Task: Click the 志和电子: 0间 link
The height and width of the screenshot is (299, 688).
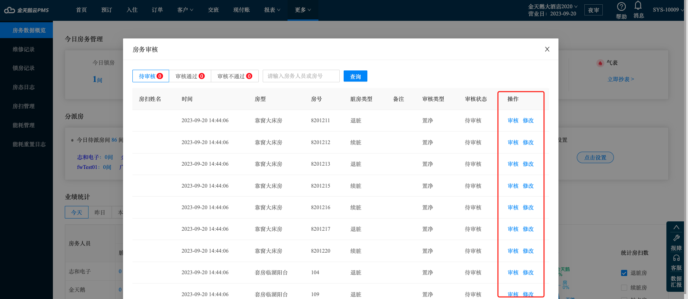Action: [x=95, y=157]
